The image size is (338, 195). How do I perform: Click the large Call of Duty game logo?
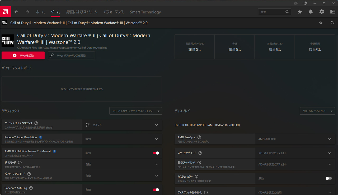tap(8, 41)
